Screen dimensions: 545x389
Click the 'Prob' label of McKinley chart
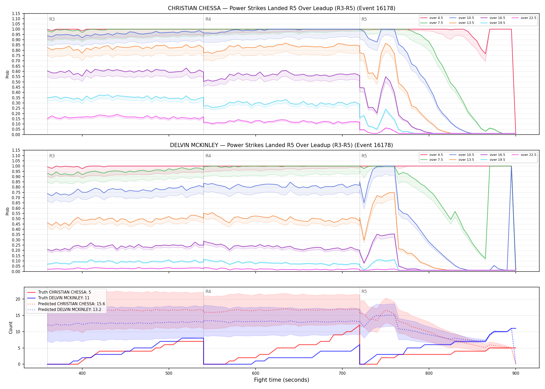click(7, 211)
